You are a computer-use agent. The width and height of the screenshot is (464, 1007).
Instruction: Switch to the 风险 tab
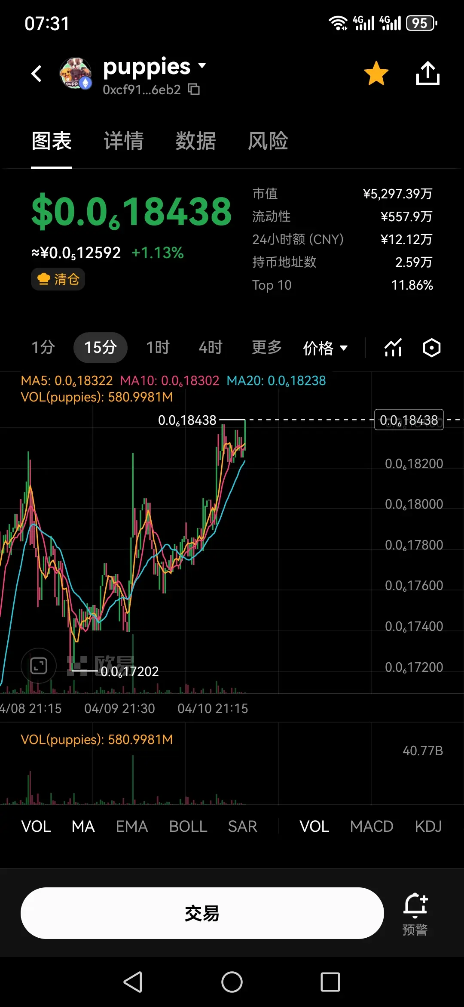coord(268,141)
